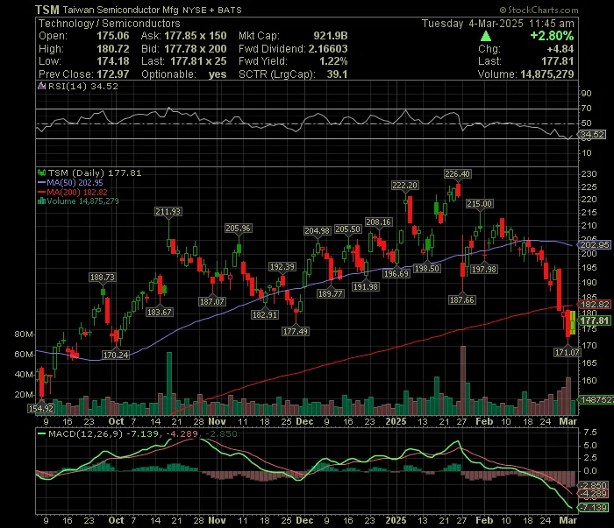Click the 80M volume axis label

tap(24, 334)
